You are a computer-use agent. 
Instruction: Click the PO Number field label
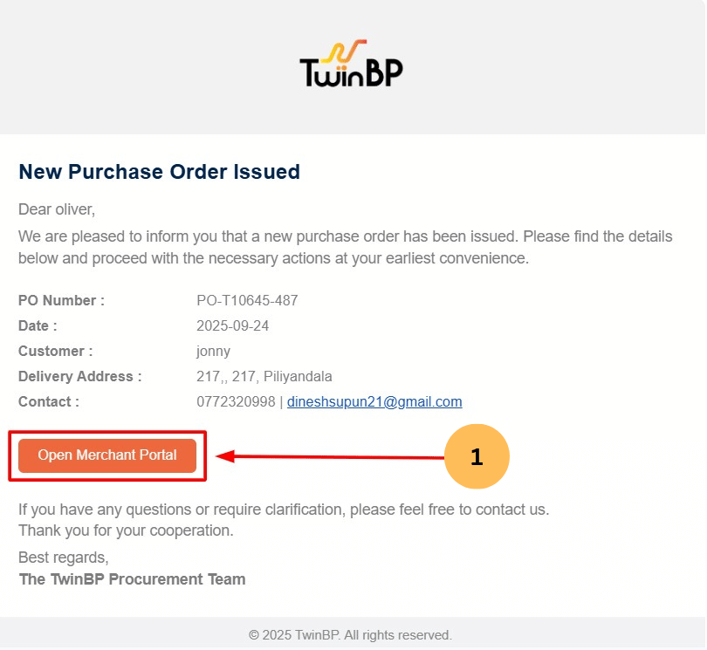click(61, 301)
